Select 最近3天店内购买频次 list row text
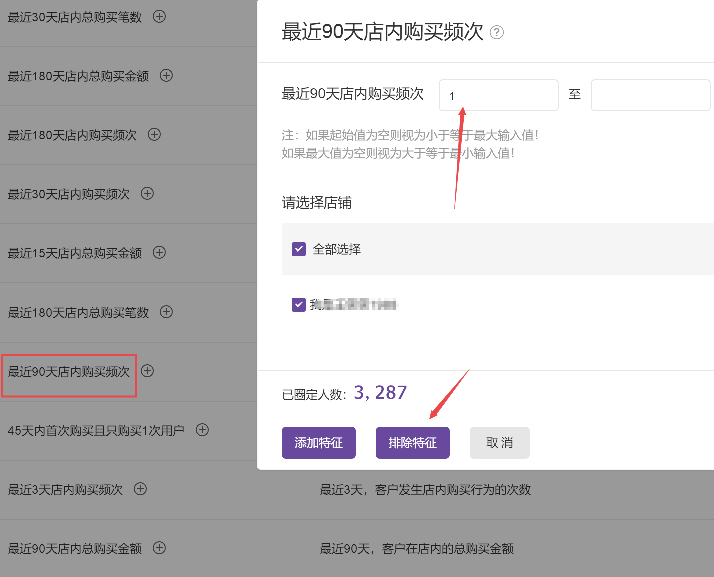Image resolution: width=714 pixels, height=577 pixels. click(x=65, y=490)
